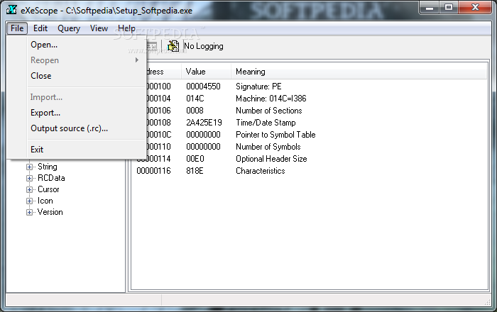The height and width of the screenshot is (312, 497).
Task: Select the value 0008
Action: (x=195, y=111)
